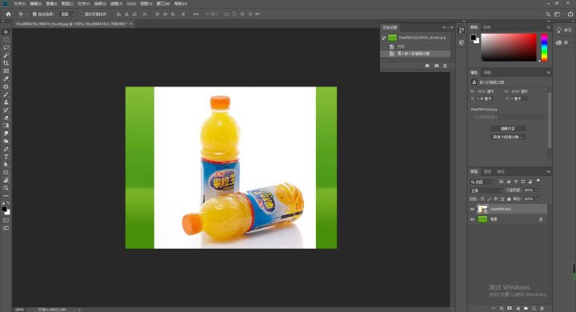This screenshot has width=576, height=312.
Task: Switch to the Channels tab
Action: point(487,172)
